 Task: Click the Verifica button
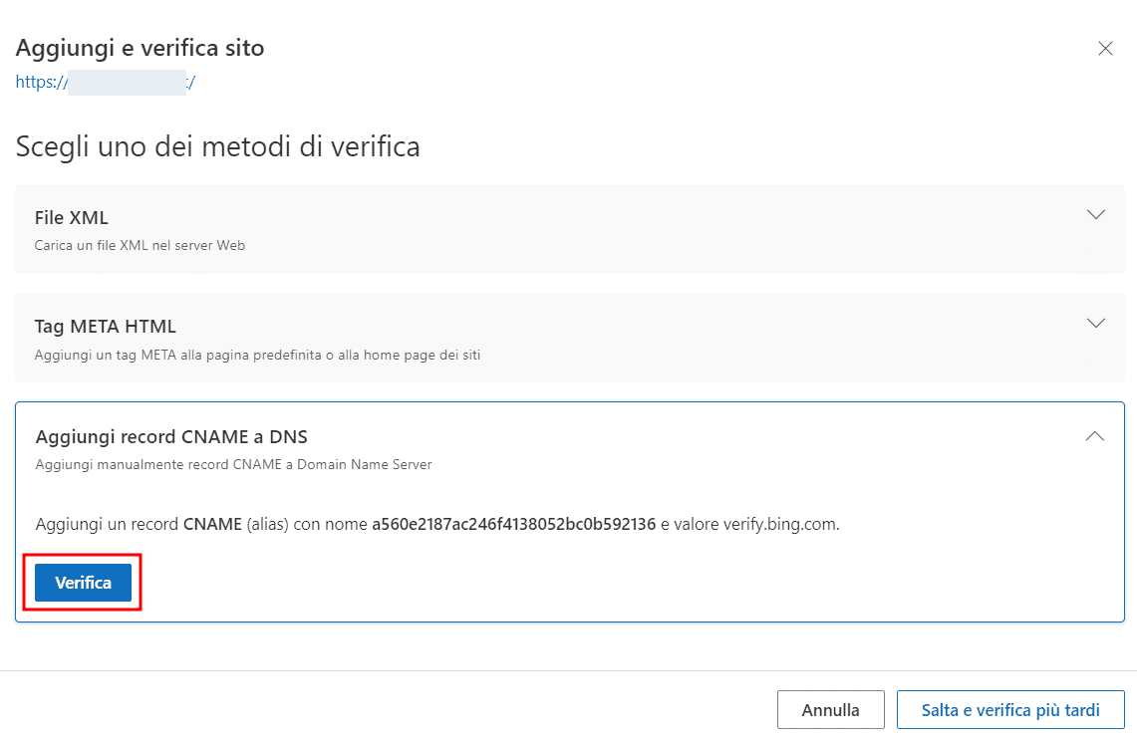point(83,583)
